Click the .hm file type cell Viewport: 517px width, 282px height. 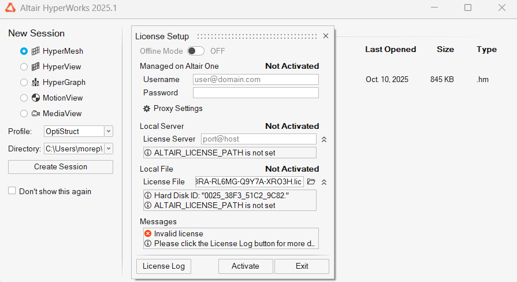point(482,80)
